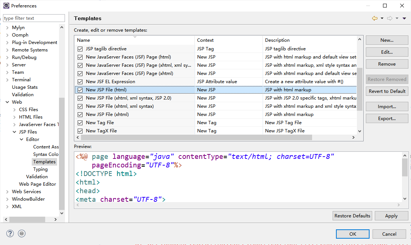411x245 pixels.
Task: Click the scroll-down arrow of templates table
Action: pyautogui.click(x=359, y=131)
